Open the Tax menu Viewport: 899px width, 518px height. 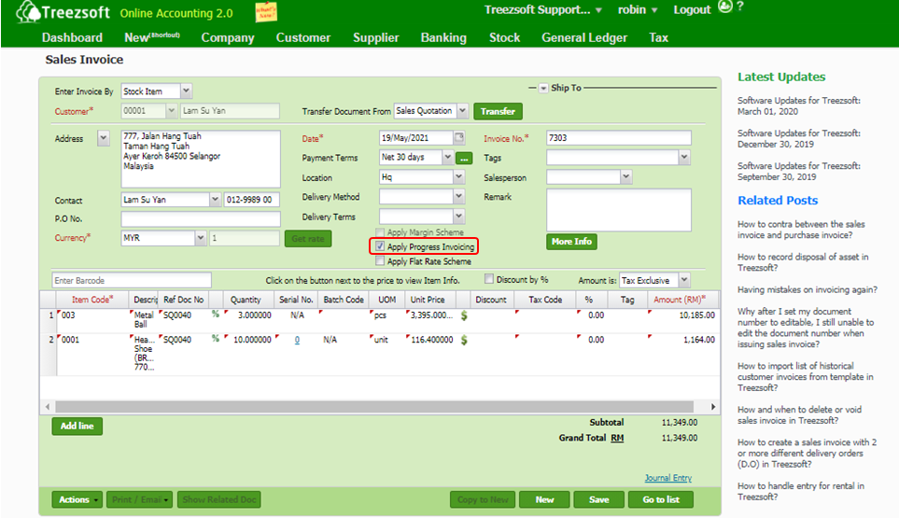(658, 38)
